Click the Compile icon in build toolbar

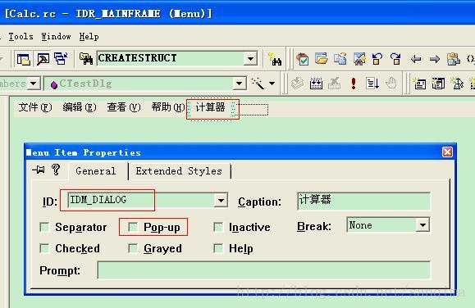click(x=298, y=83)
